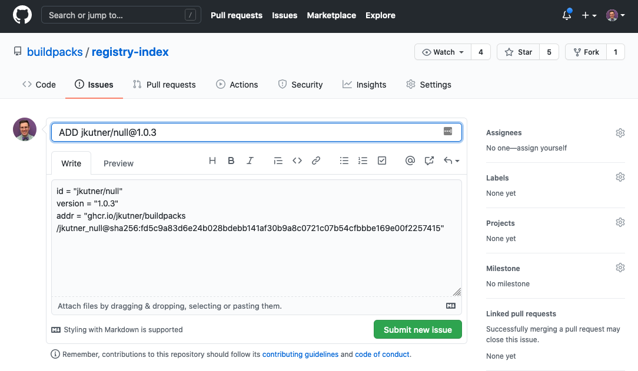Apply bold formatting

(x=231, y=161)
